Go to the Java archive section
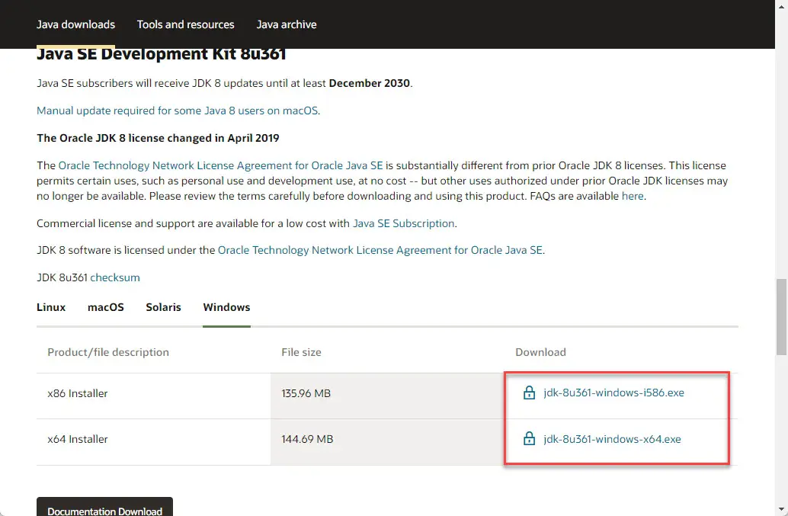 287,24
